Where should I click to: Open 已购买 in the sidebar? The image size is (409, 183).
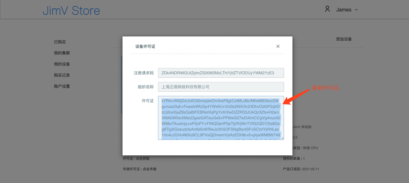pos(60,42)
